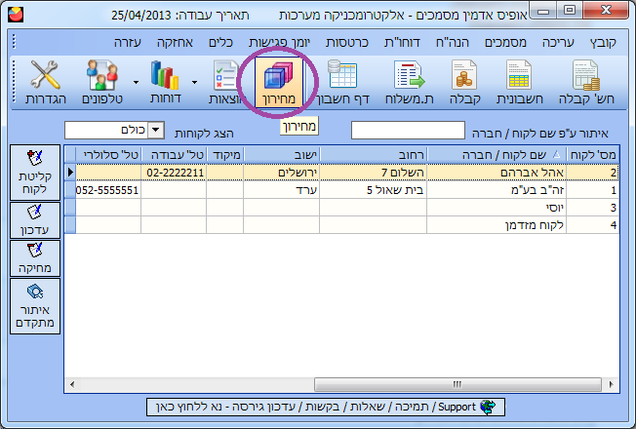
Task: Click the street cell בית שאול 5
Action: [x=374, y=190]
